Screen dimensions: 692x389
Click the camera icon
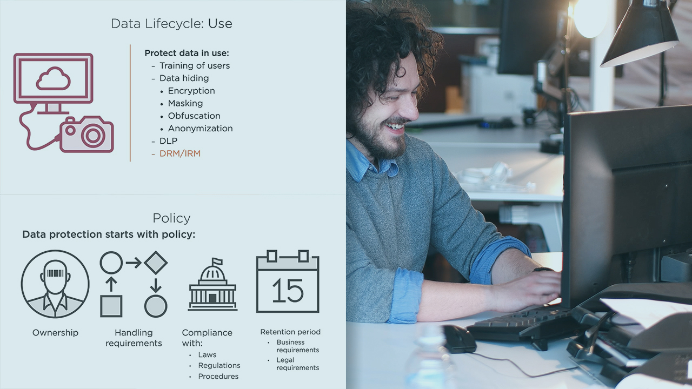point(87,135)
